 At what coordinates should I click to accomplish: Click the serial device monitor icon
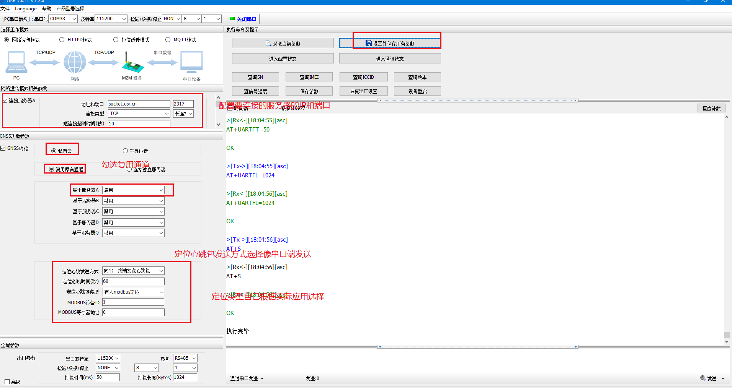click(191, 62)
